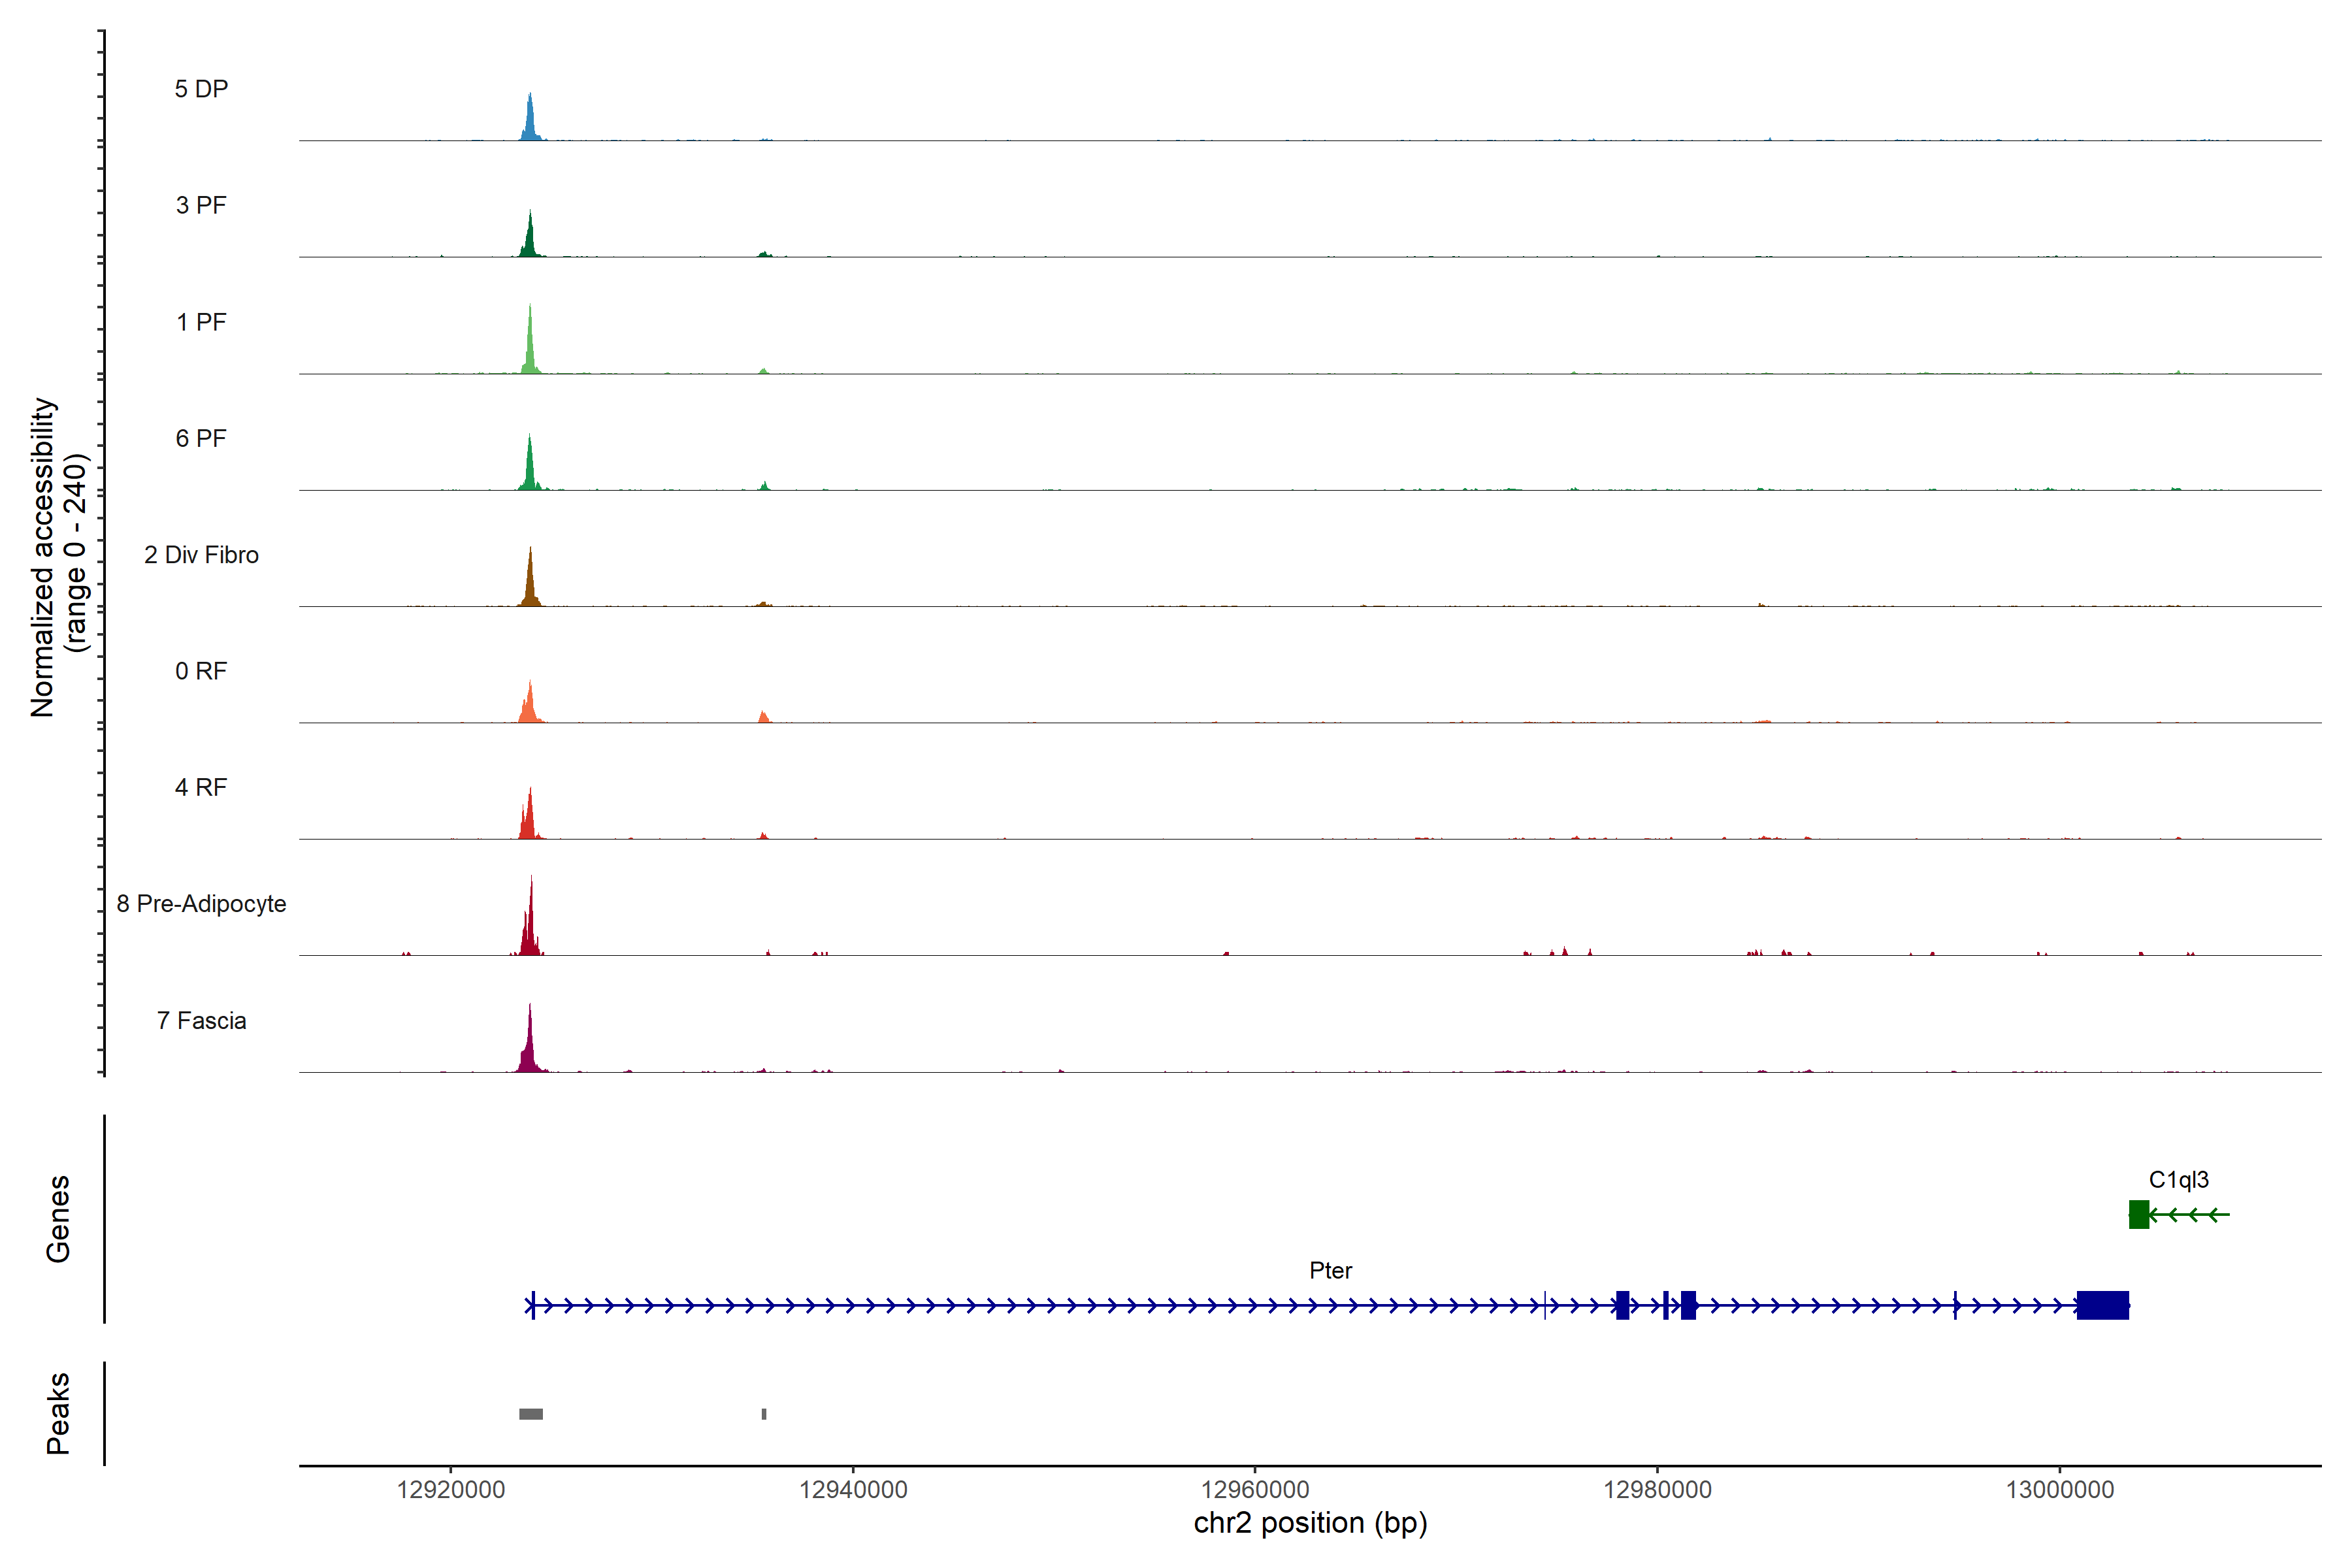
Task: Click the 1 PF track label
Action: click(x=201, y=322)
